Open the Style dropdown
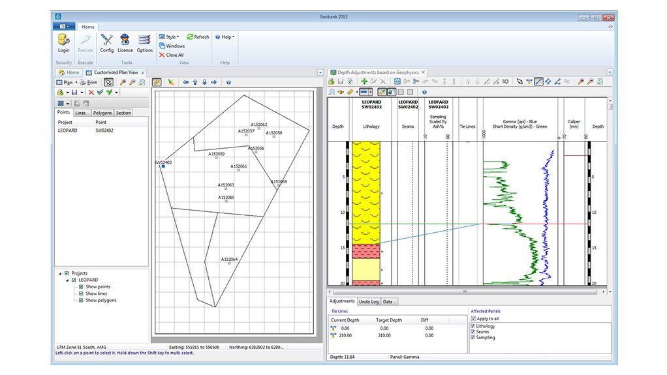Viewport: 667px width, 375px height. pyautogui.click(x=169, y=37)
